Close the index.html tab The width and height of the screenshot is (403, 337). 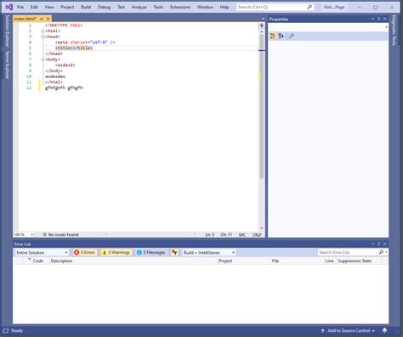48,19
